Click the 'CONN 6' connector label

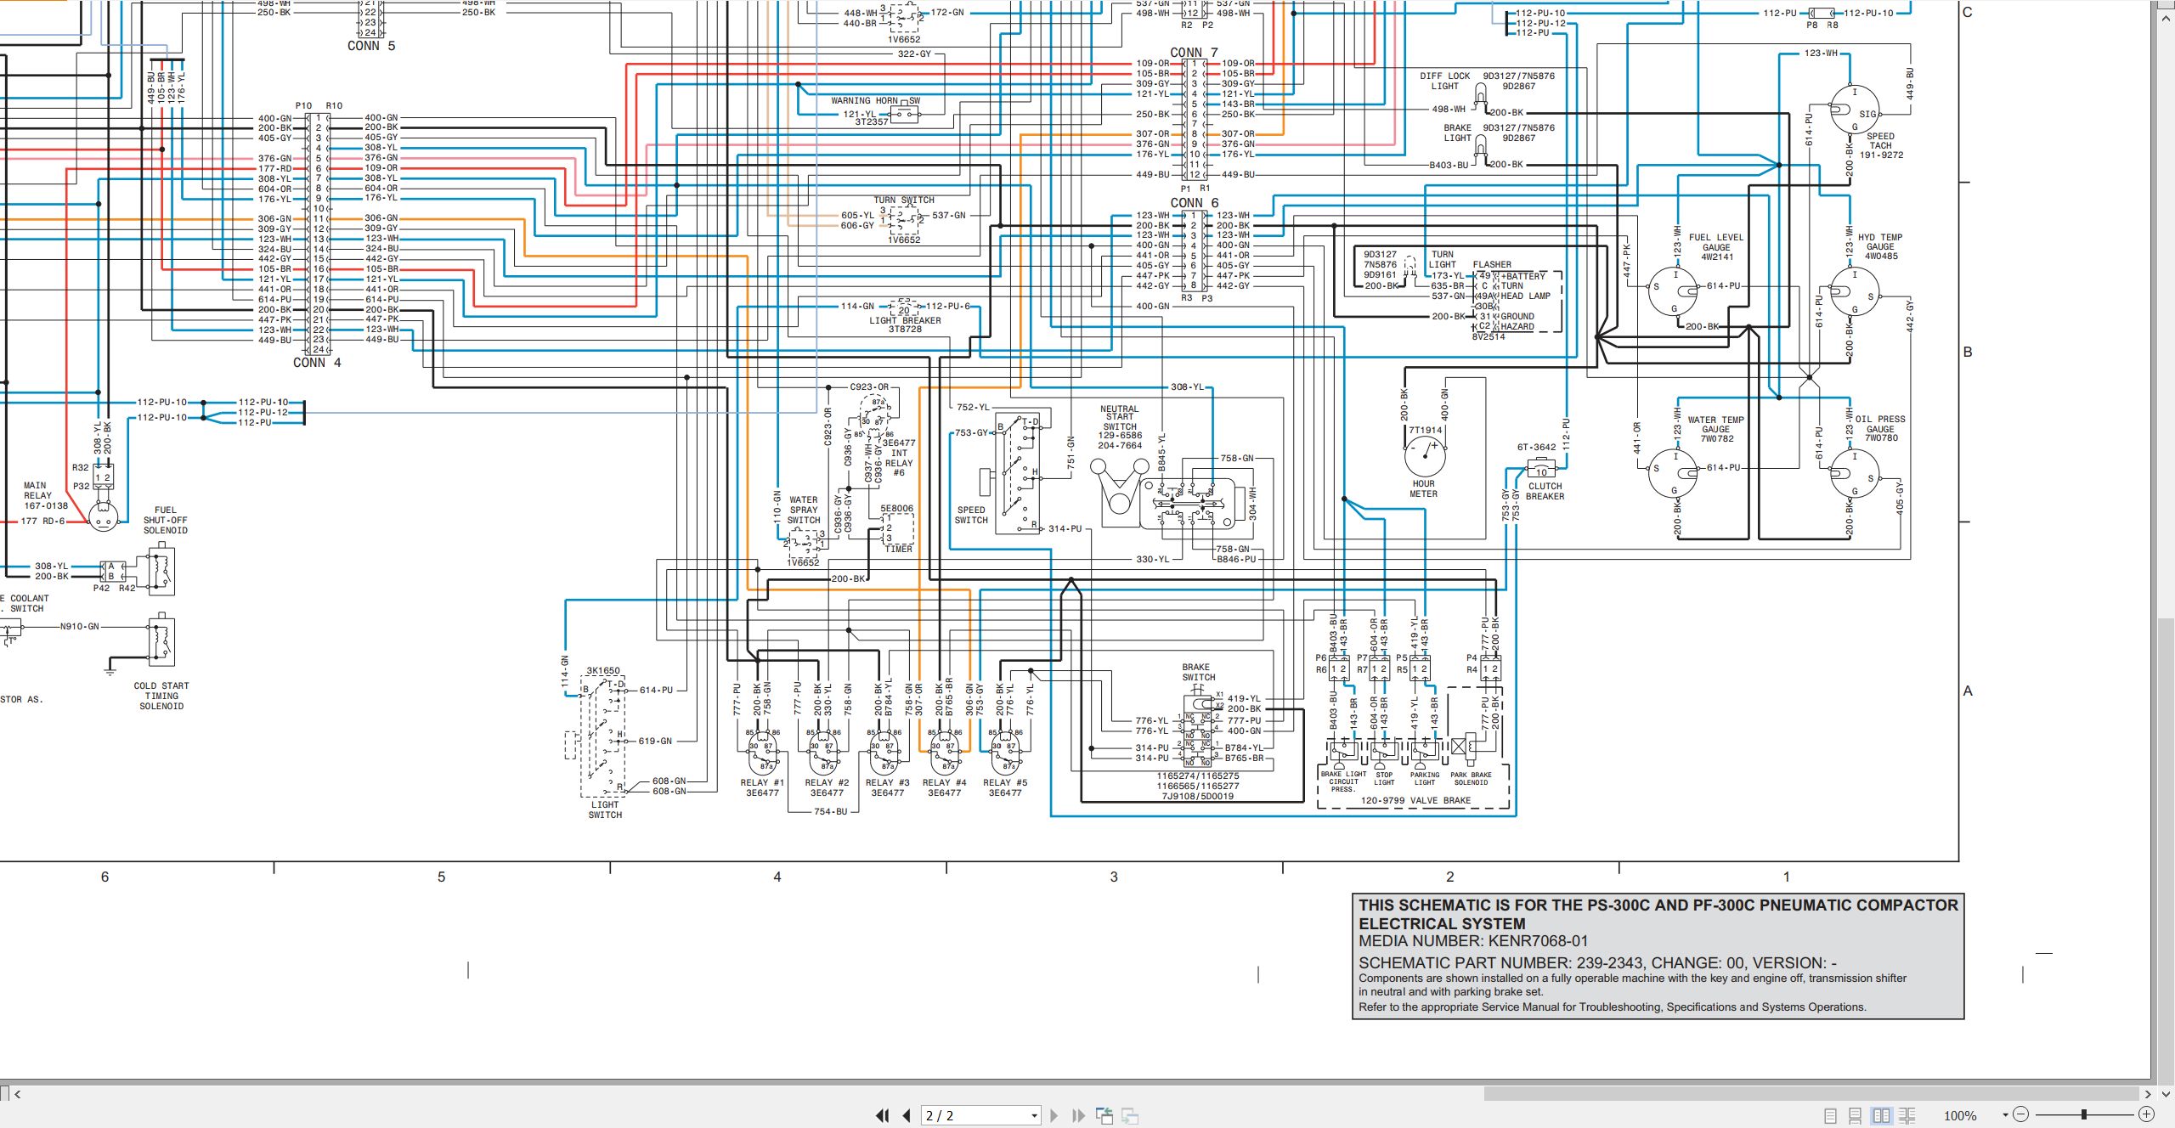pyautogui.click(x=1194, y=203)
